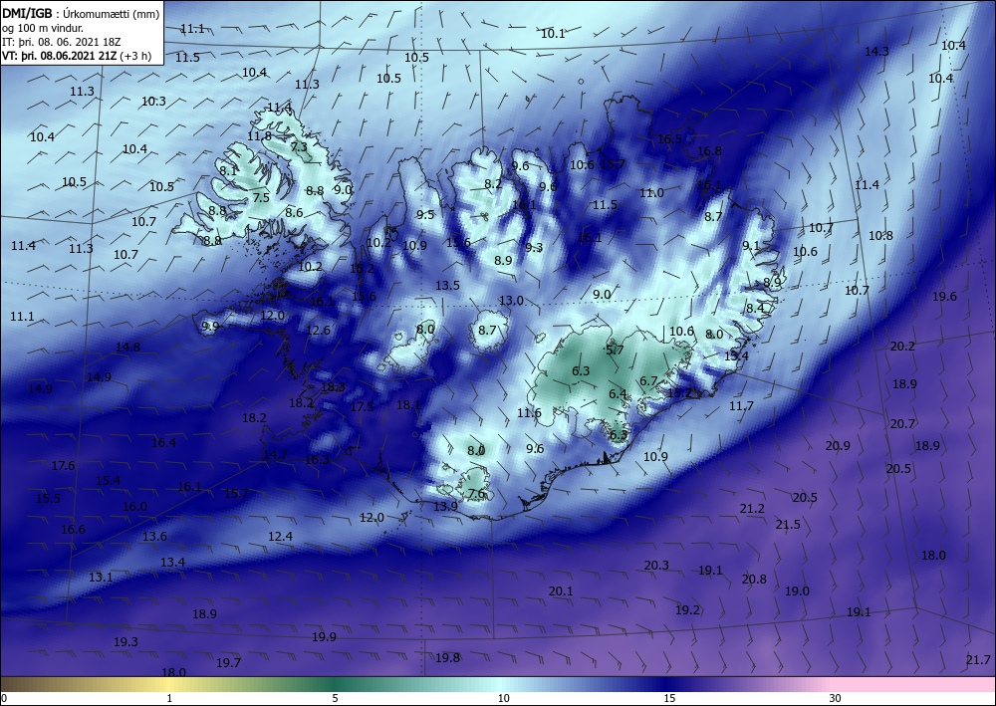Screen dimensions: 996x706
Task: Click the value 16.4 on the map
Action: pyautogui.click(x=163, y=442)
